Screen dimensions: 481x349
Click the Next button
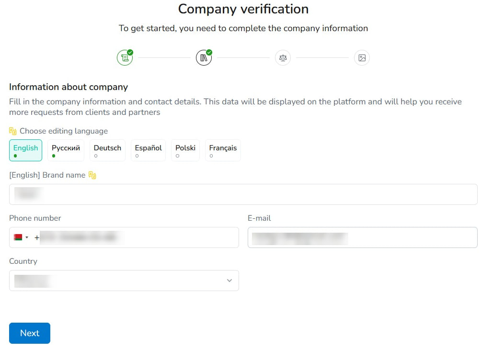point(30,333)
